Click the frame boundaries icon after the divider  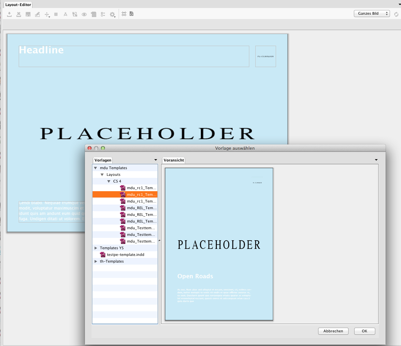coord(124,14)
